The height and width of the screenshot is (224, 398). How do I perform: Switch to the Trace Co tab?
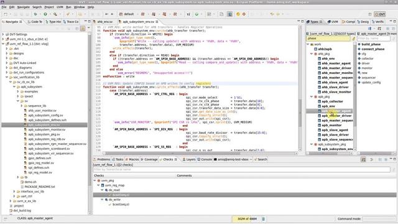click(x=71, y=22)
